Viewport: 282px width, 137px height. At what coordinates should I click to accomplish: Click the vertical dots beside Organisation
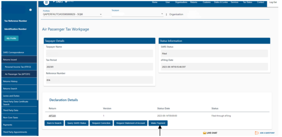tap(166, 14)
